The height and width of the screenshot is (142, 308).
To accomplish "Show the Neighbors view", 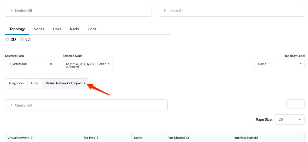I will pos(16,83).
